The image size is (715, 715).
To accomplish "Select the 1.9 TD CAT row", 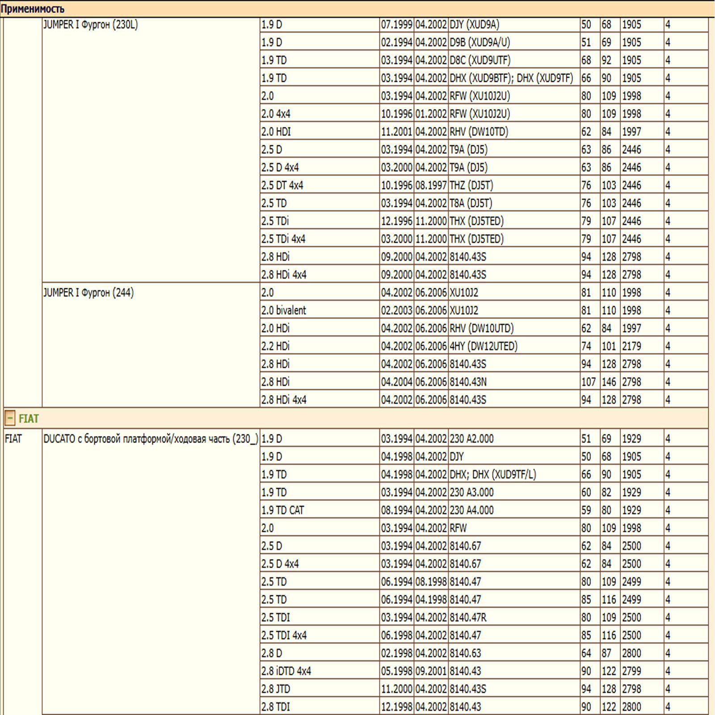I will 484,510.
